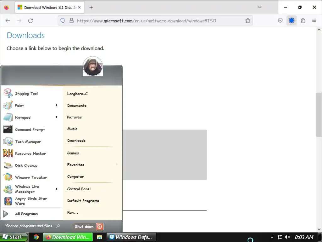Open Firefox hamburger application menu
This screenshot has width=322, height=242.
click(314, 20)
